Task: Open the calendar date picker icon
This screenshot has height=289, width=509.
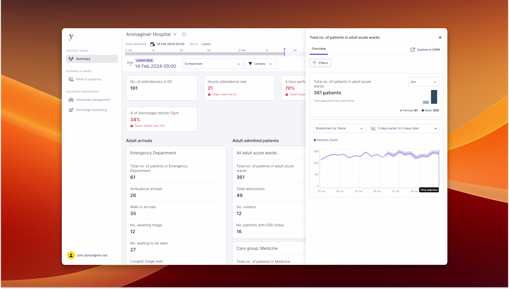Action: click(153, 44)
